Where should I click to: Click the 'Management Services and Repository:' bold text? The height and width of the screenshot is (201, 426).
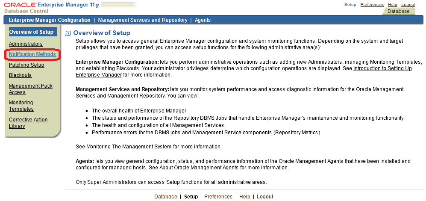[123, 89]
